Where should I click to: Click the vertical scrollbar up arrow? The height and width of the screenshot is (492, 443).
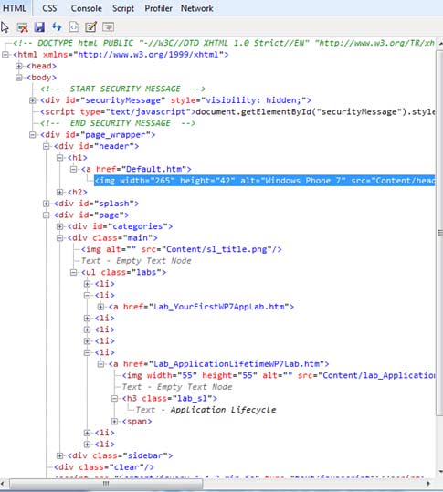(x=440, y=44)
